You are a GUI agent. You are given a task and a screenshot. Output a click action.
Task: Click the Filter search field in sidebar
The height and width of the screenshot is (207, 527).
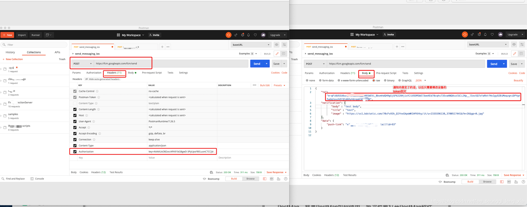34,45
